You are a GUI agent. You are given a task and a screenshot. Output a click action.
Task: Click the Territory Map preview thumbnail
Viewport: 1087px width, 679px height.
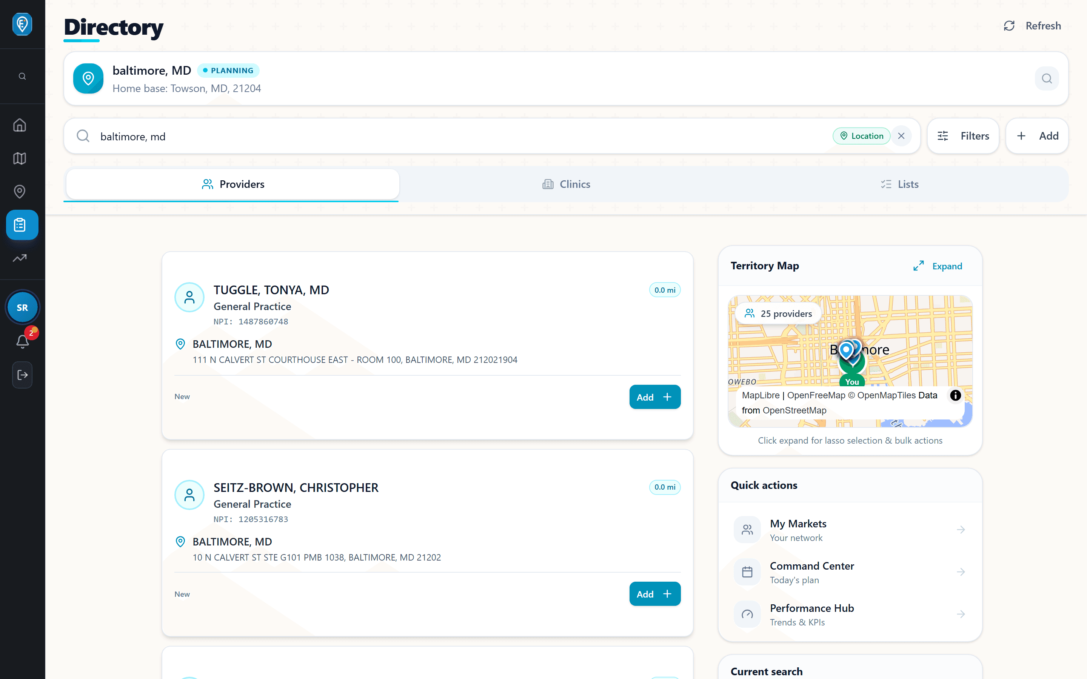pos(850,361)
